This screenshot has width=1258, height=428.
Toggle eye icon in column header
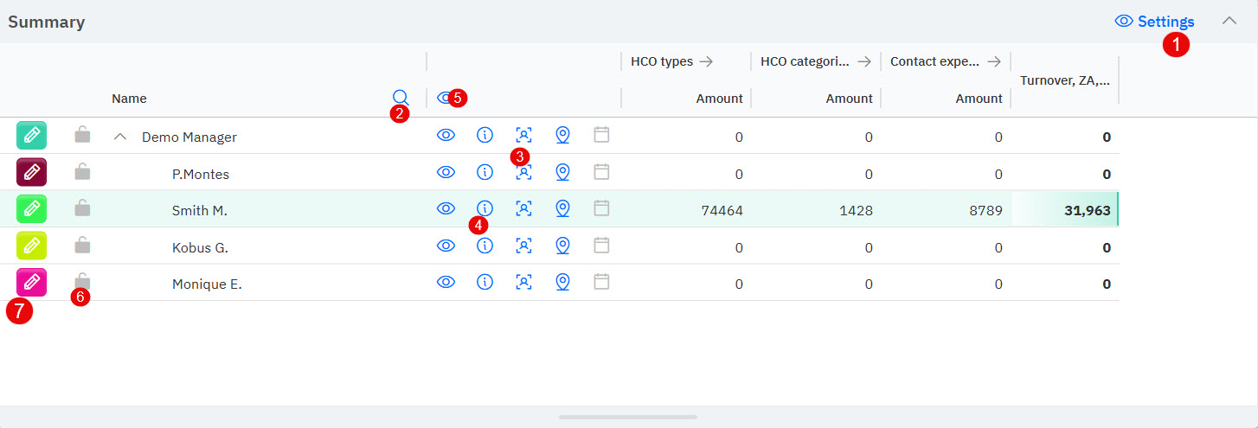coord(444,98)
